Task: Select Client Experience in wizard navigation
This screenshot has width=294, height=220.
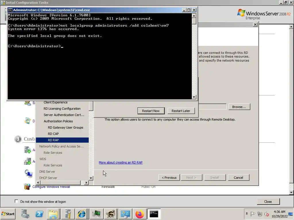Action: 55,102
